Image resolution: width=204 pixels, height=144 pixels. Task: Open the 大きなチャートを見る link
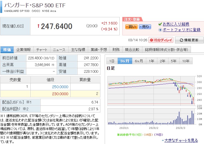point(181,140)
